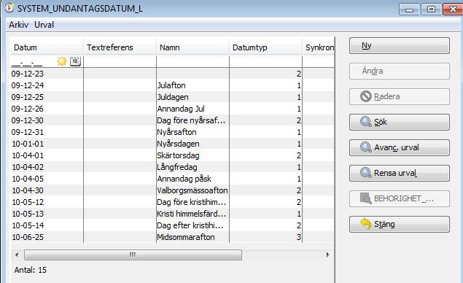463x283 pixels.
Task: Select the Dag före kristihim... row
Action: [173, 202]
